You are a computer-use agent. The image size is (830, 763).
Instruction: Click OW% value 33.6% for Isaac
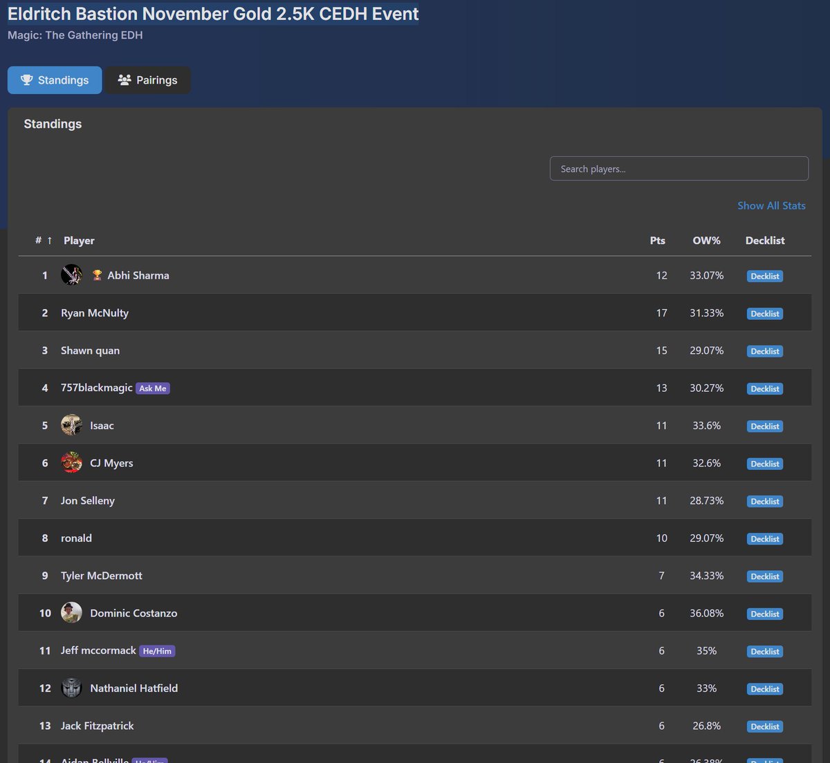[707, 426]
